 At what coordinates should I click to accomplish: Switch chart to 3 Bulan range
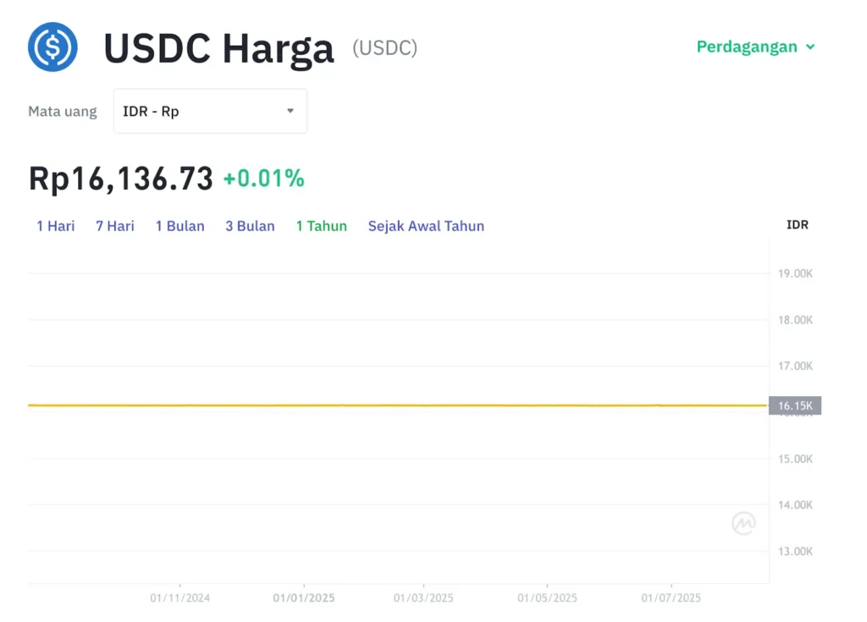250,226
